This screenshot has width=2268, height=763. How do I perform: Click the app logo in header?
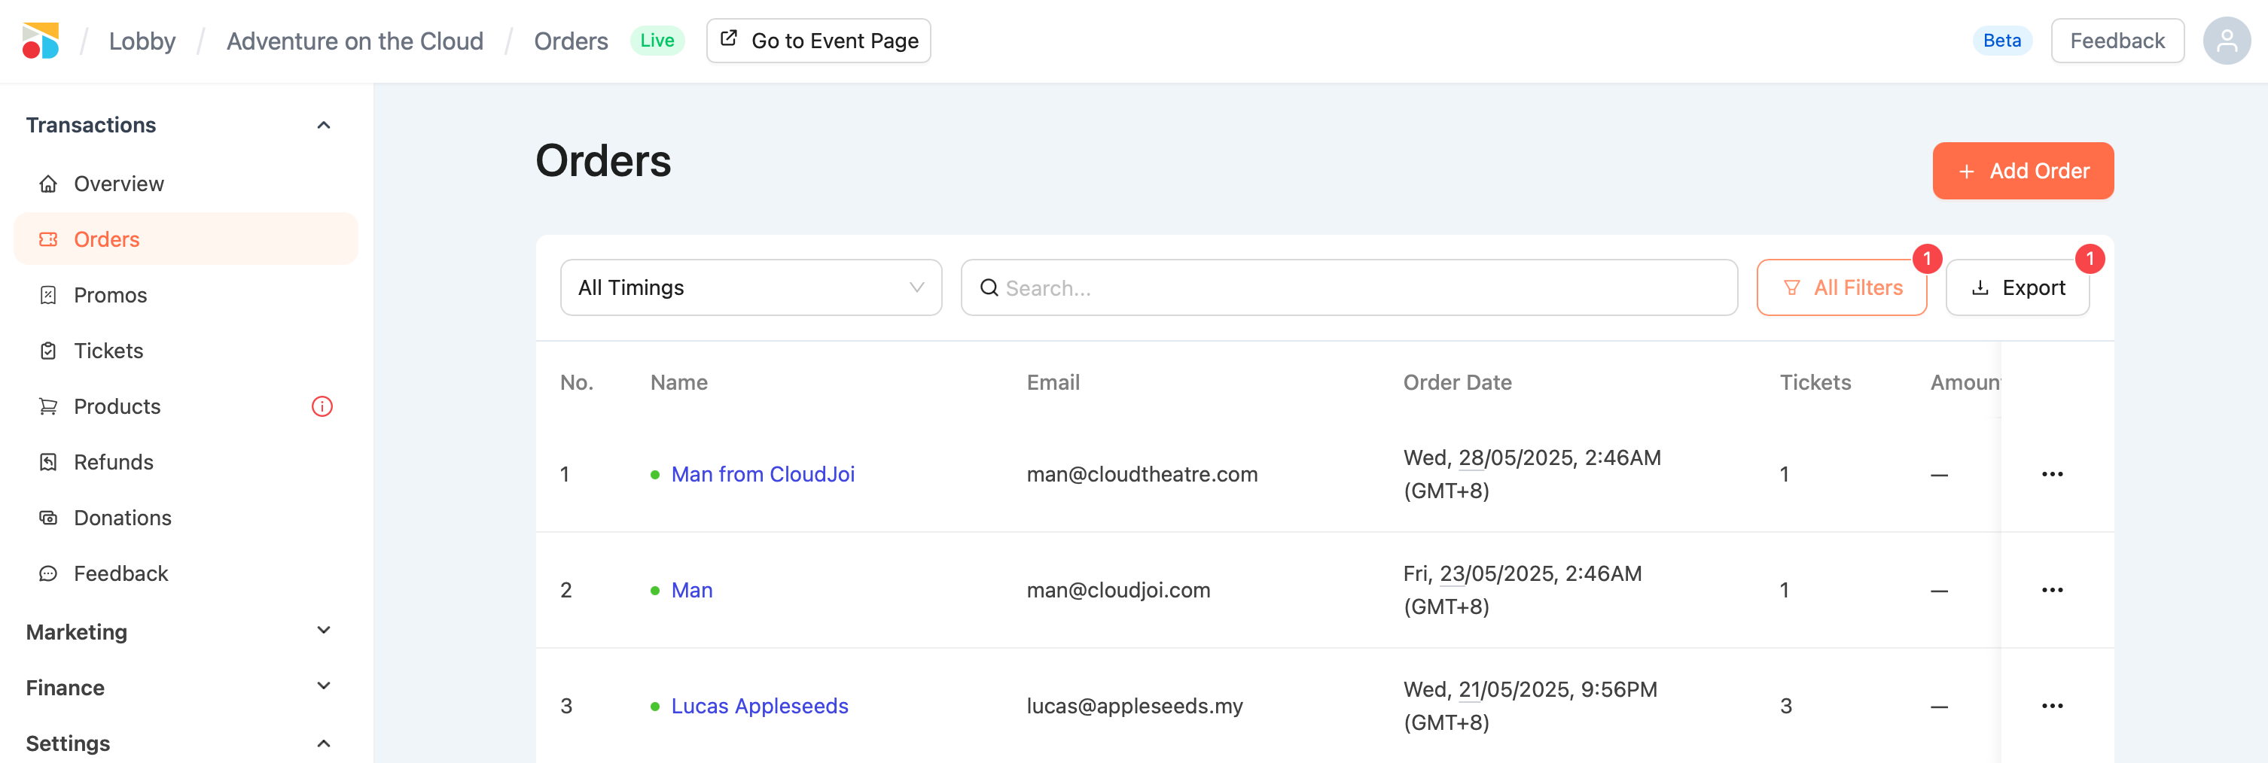pyautogui.click(x=41, y=41)
